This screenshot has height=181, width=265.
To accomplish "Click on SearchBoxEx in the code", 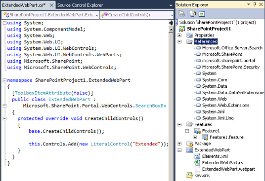I will coord(151,106).
